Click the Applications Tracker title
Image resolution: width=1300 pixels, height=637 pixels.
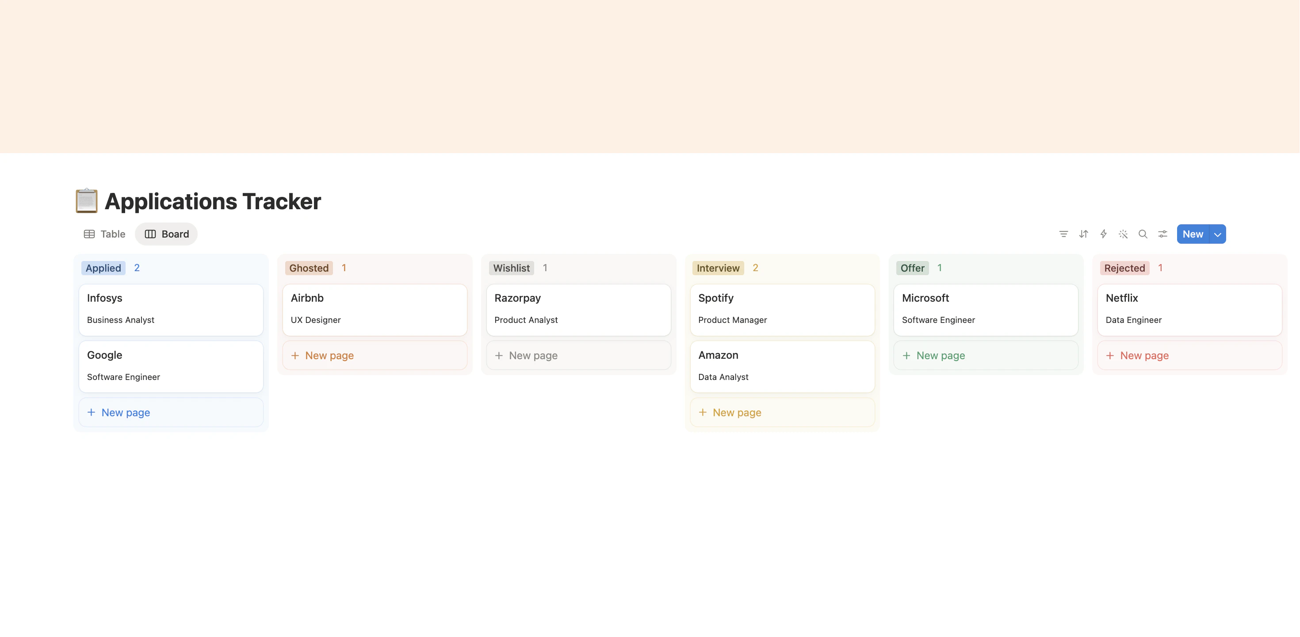tap(212, 201)
